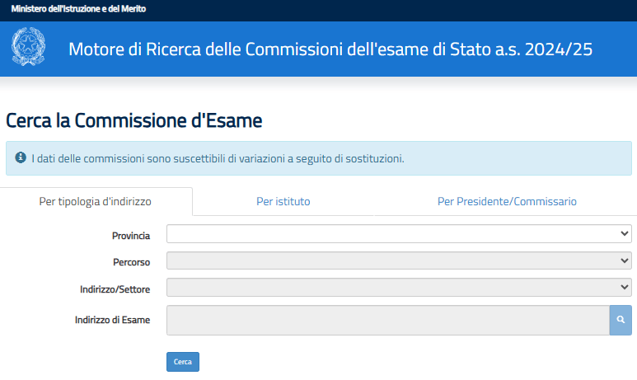Click the magnifier search icon button
637x380 pixels.
[621, 321]
